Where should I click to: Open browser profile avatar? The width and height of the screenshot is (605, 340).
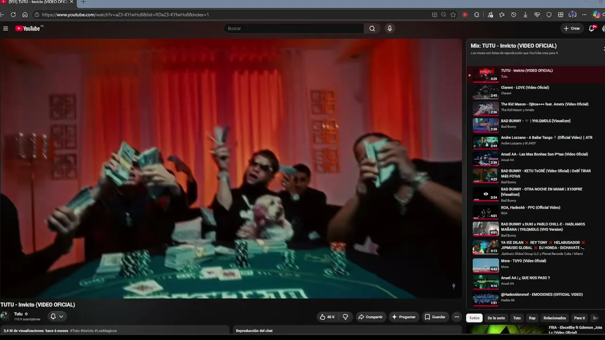[572, 15]
